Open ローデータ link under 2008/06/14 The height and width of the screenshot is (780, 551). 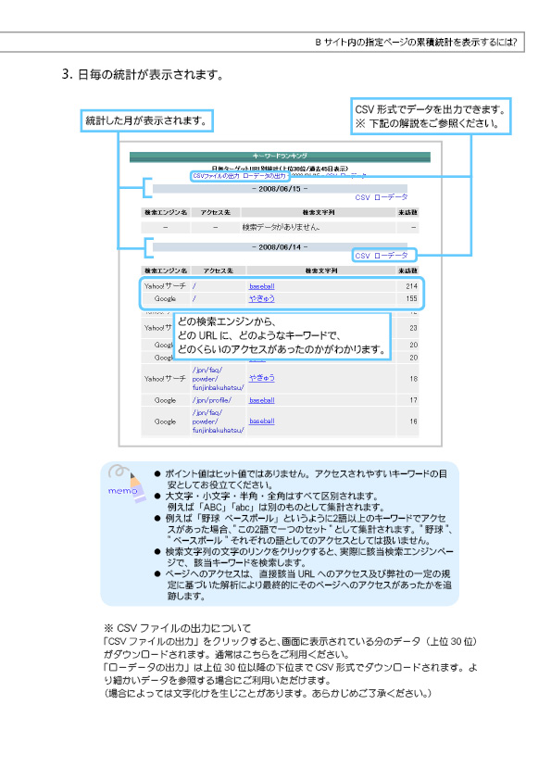pos(391,256)
